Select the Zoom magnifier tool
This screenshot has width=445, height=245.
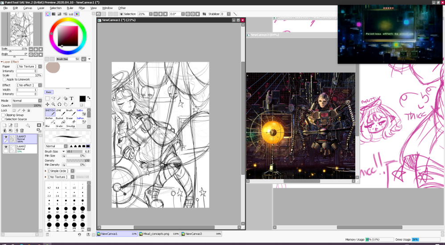54,104
